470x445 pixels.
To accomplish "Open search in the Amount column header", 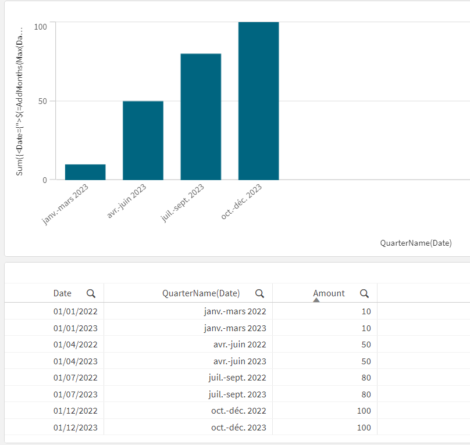I will (x=364, y=293).
